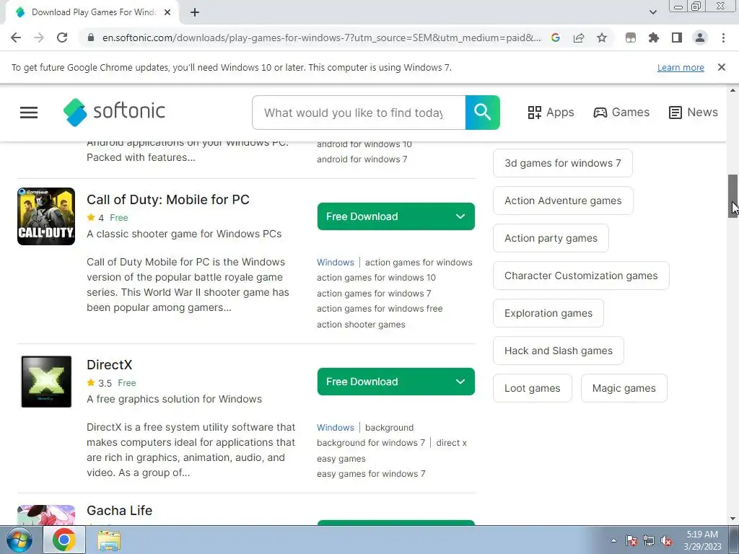
Task: Click the Softonic logo
Action: point(114,112)
